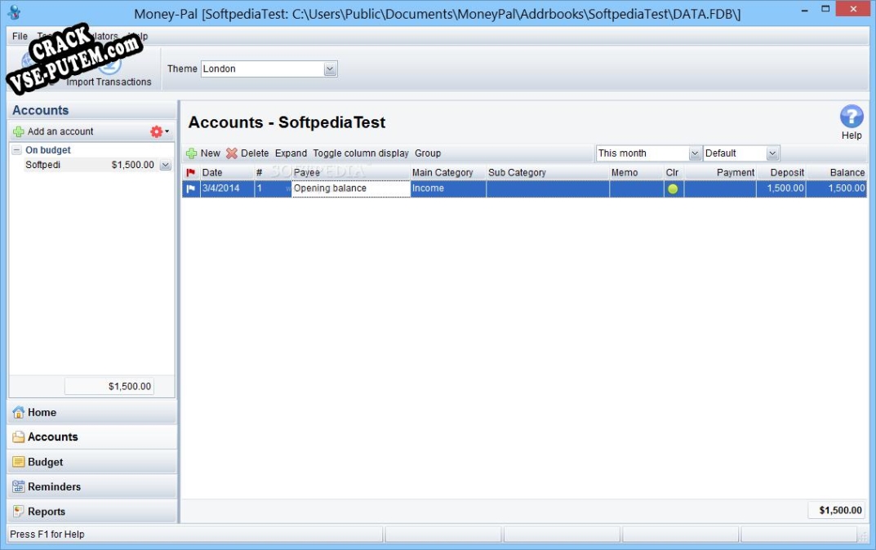Open the Theme London dropdown
The width and height of the screenshot is (876, 550).
pyautogui.click(x=330, y=69)
